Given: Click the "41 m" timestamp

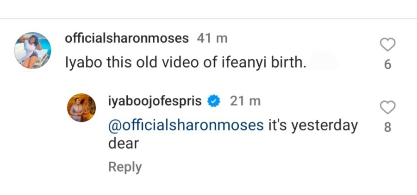Looking at the screenshot, I should click(212, 38).
